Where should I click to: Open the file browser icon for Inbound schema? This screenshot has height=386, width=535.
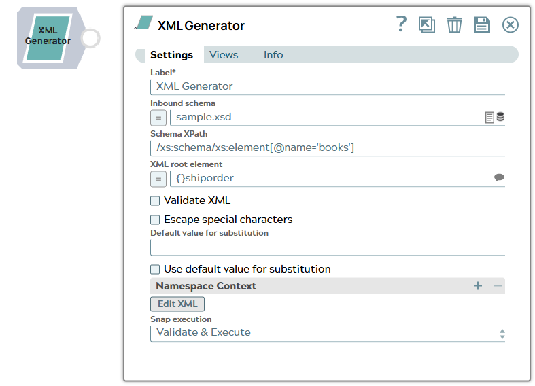pos(489,117)
